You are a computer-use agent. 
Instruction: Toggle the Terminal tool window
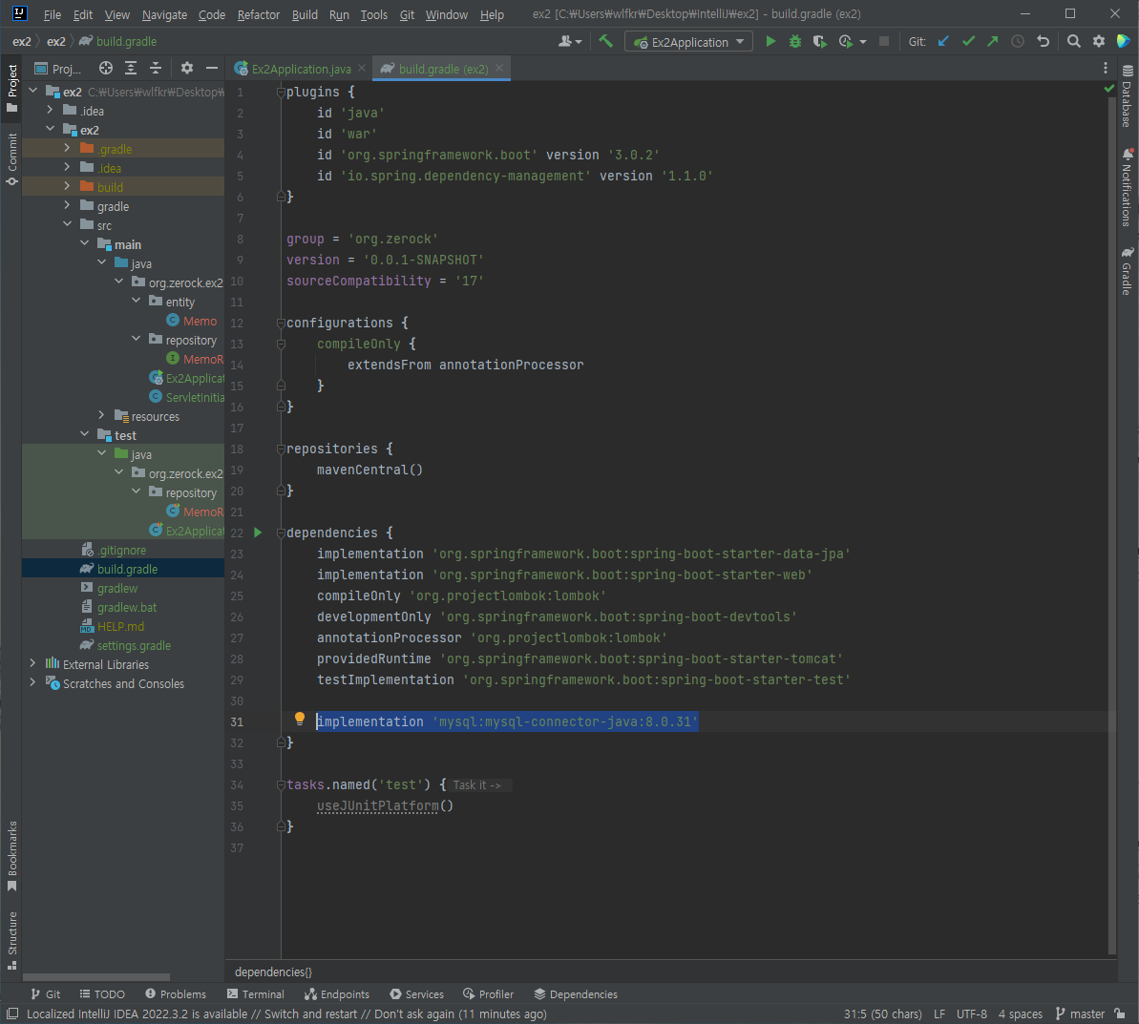[256, 994]
